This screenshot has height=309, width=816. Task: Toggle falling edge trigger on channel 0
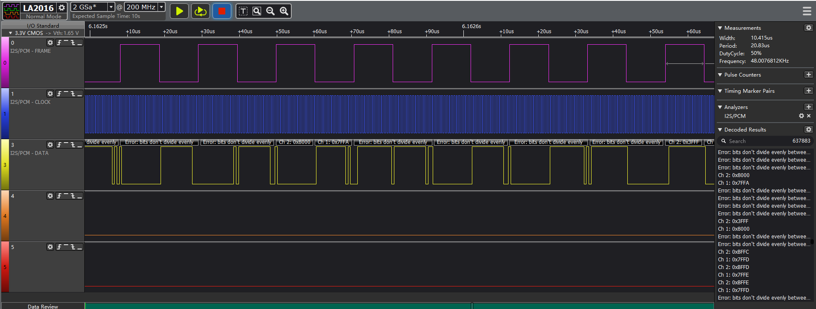click(73, 43)
